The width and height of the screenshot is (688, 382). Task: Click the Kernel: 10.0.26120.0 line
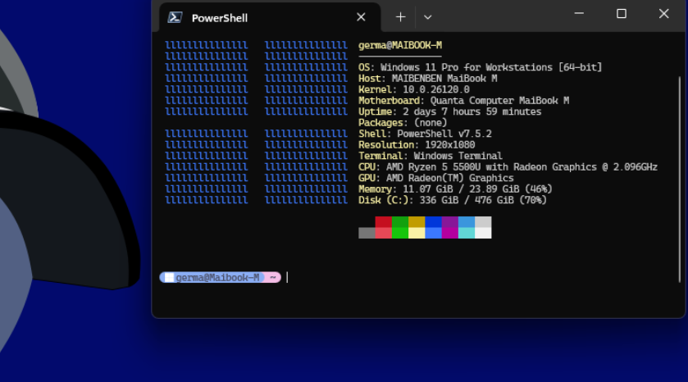pos(414,89)
